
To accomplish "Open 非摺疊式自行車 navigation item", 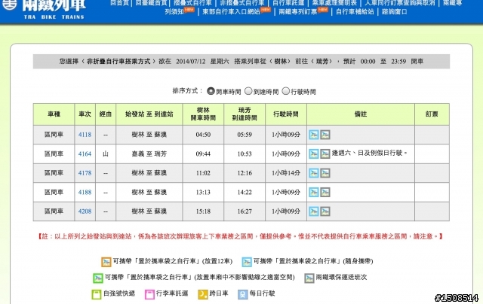I will click(242, 3).
